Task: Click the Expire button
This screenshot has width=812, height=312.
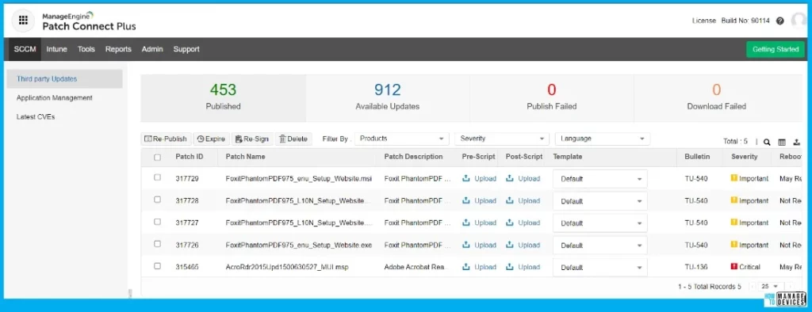Action: click(x=211, y=139)
